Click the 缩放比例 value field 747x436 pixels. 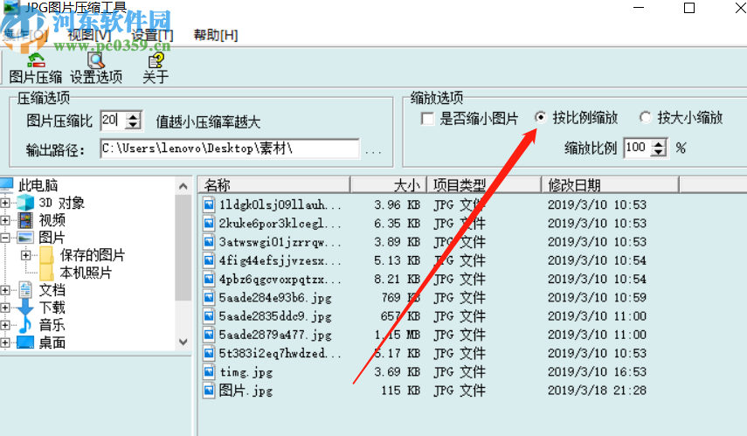click(637, 148)
